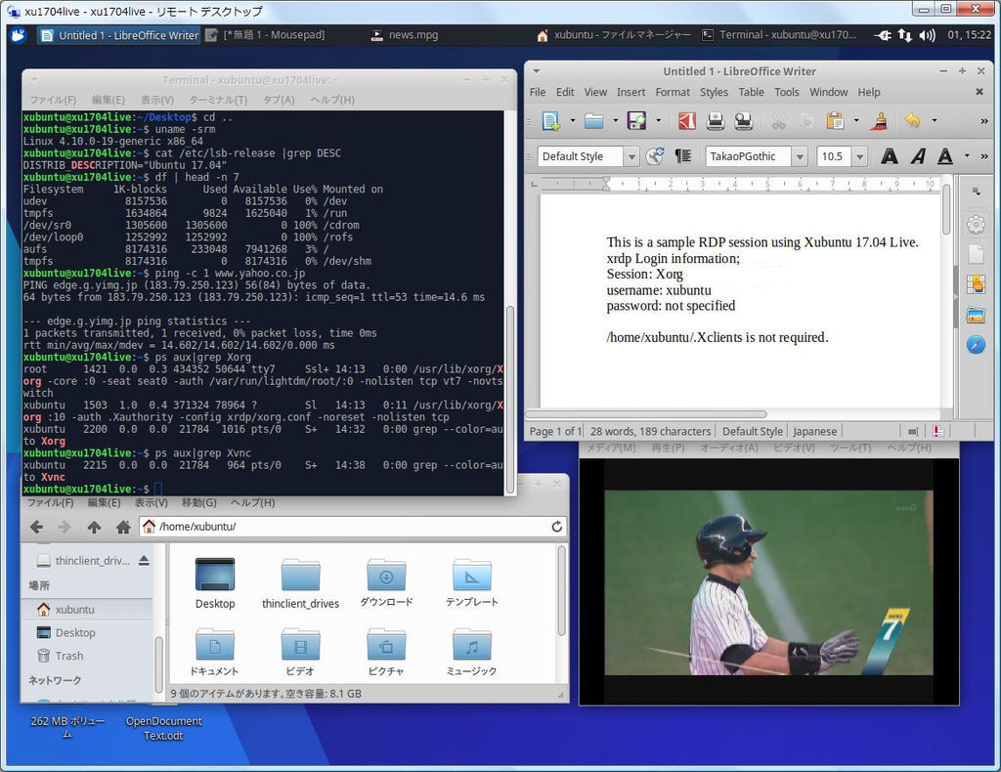Open the Gallery sidebar deck
This screenshot has height=772, width=1001.
976,315
